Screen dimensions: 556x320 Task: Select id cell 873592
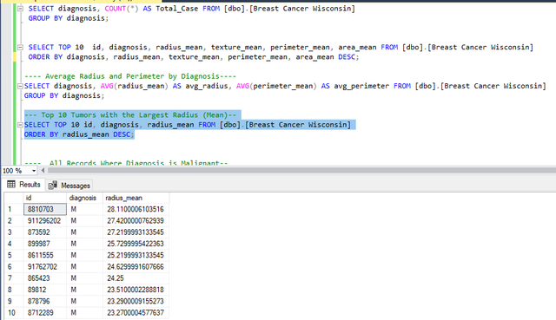45,232
